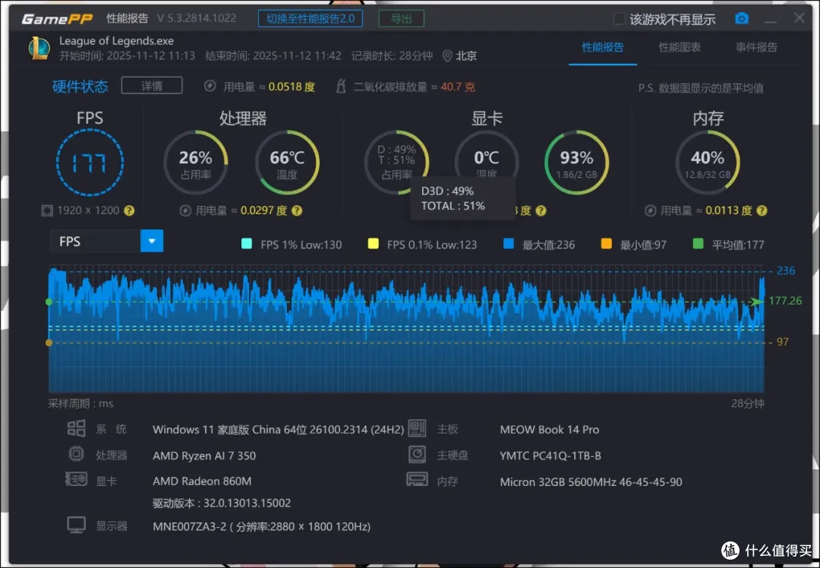This screenshot has width=820, height=568.
Task: Click the carbon dioxide emission icon
Action: tap(341, 86)
